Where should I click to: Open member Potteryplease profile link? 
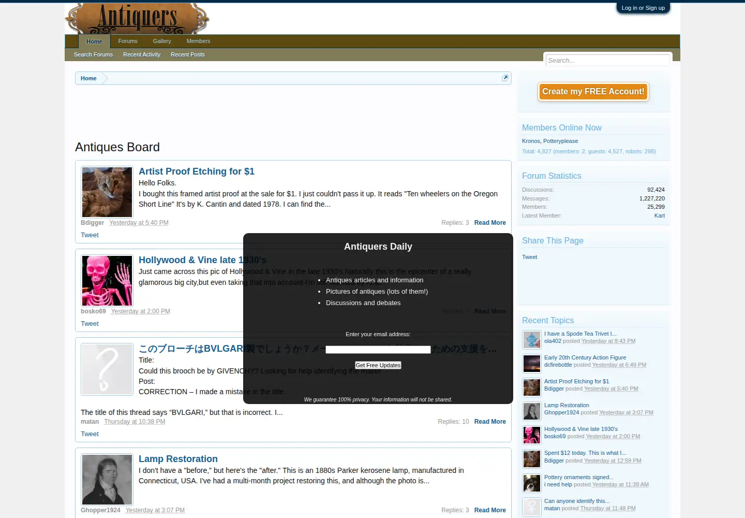click(x=560, y=141)
